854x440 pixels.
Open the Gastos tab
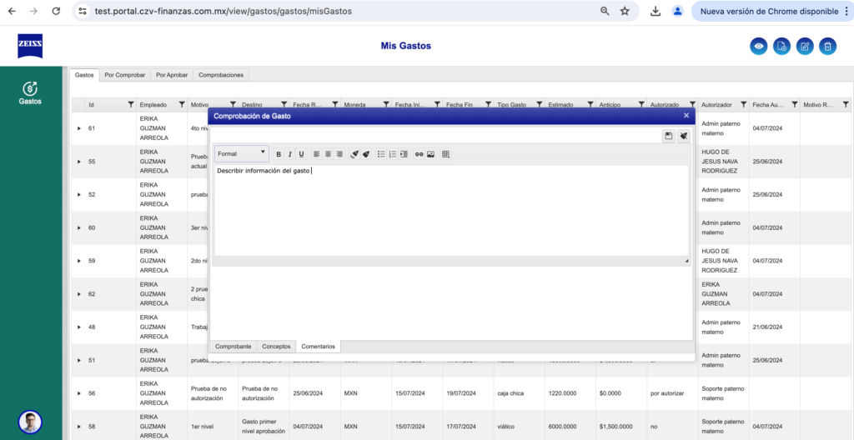pyautogui.click(x=84, y=75)
